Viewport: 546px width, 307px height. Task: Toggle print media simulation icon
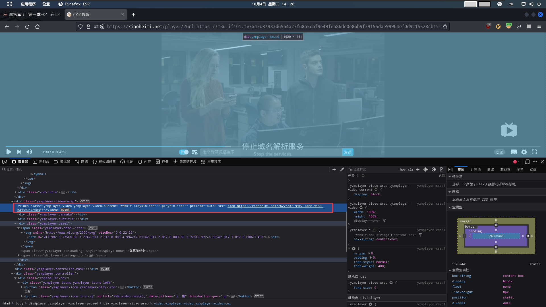click(x=442, y=169)
